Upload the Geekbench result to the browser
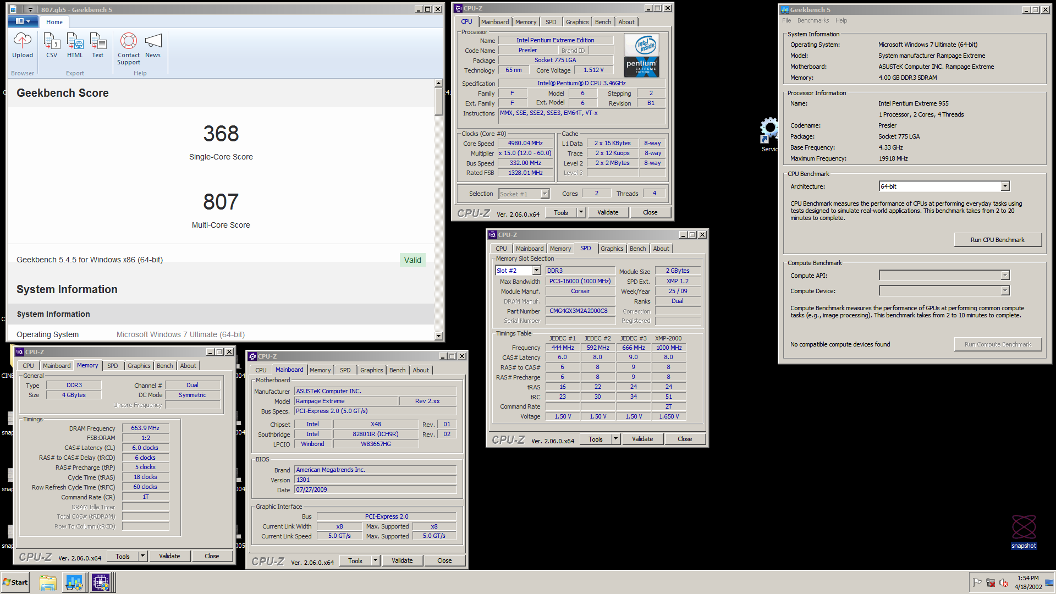The width and height of the screenshot is (1056, 594). (x=23, y=45)
